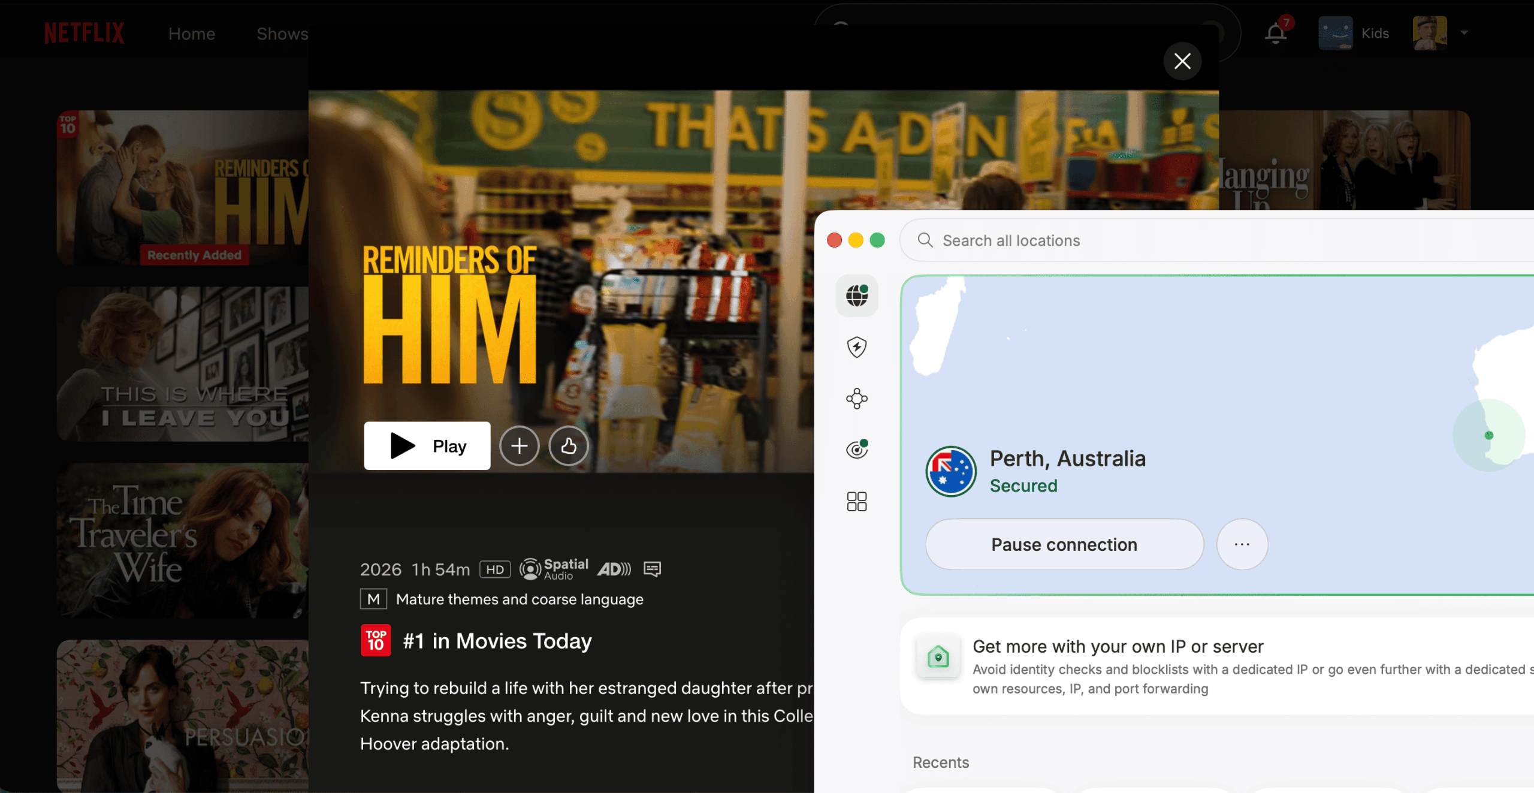Go to the Netflix Shows tab
This screenshot has width=1534, height=793.
[x=282, y=34]
